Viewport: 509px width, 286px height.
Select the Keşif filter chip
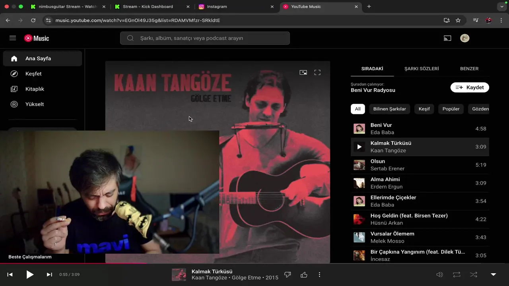tap(424, 109)
